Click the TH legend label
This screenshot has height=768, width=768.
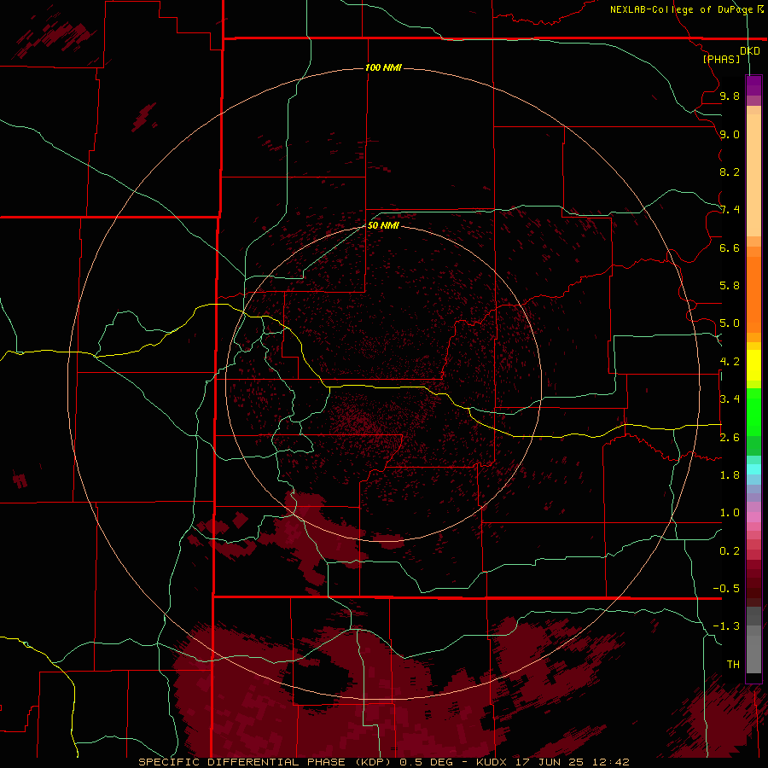733,665
